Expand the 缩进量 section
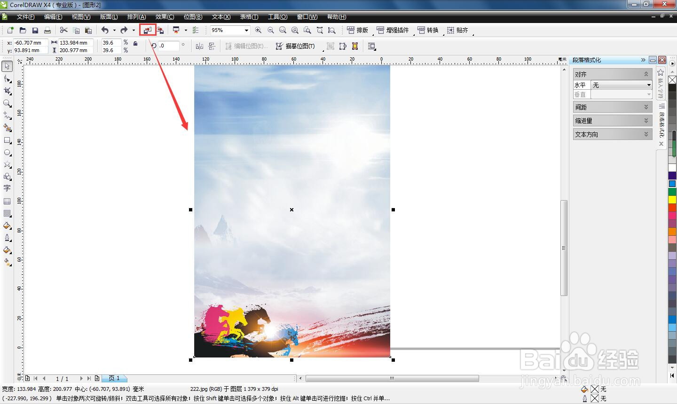Screen dimensions: 677x404 tap(646, 121)
